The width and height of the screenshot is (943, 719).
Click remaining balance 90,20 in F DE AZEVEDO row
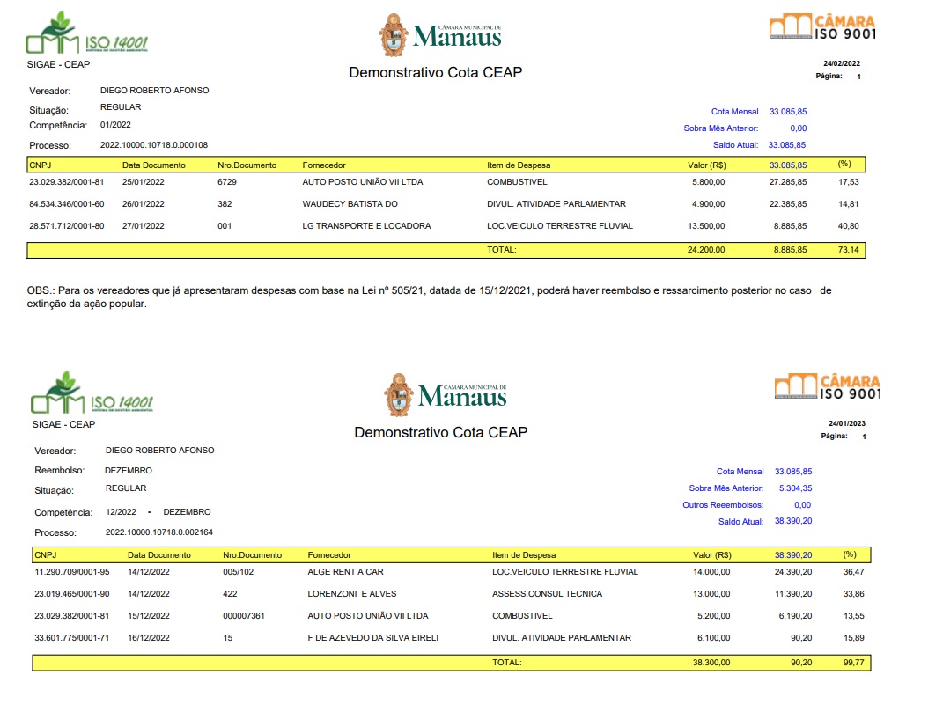(801, 637)
